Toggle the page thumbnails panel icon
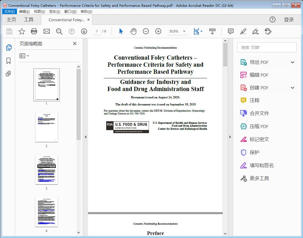This screenshot has height=238, width=303. (8, 47)
